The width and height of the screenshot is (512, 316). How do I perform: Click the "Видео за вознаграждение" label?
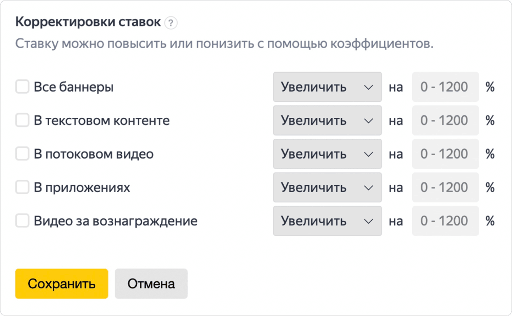(116, 221)
